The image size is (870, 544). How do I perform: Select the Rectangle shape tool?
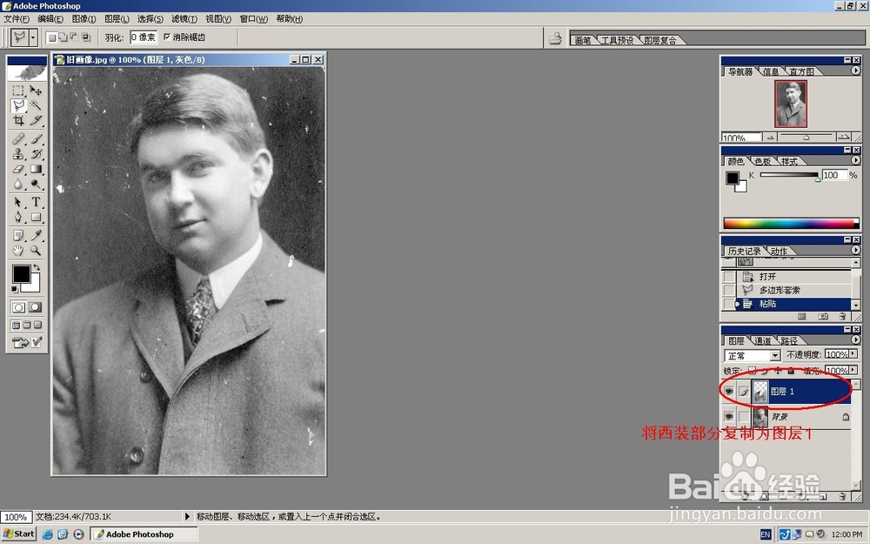point(36,217)
